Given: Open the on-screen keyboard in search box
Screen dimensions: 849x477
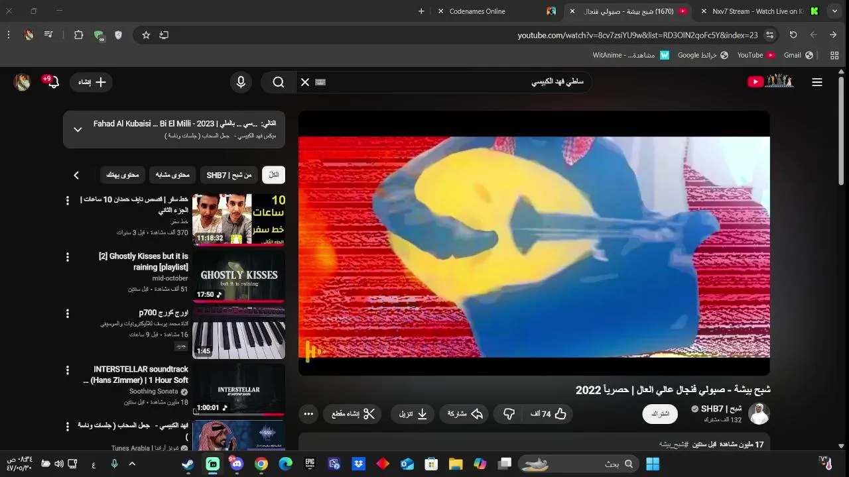Looking at the screenshot, I should point(320,82).
